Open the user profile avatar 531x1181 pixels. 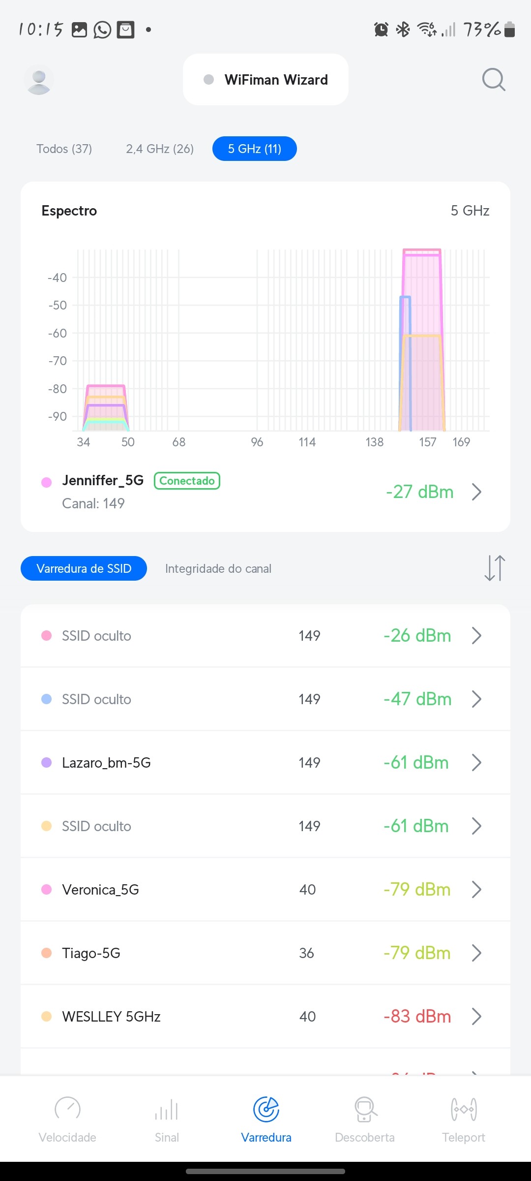(39, 80)
